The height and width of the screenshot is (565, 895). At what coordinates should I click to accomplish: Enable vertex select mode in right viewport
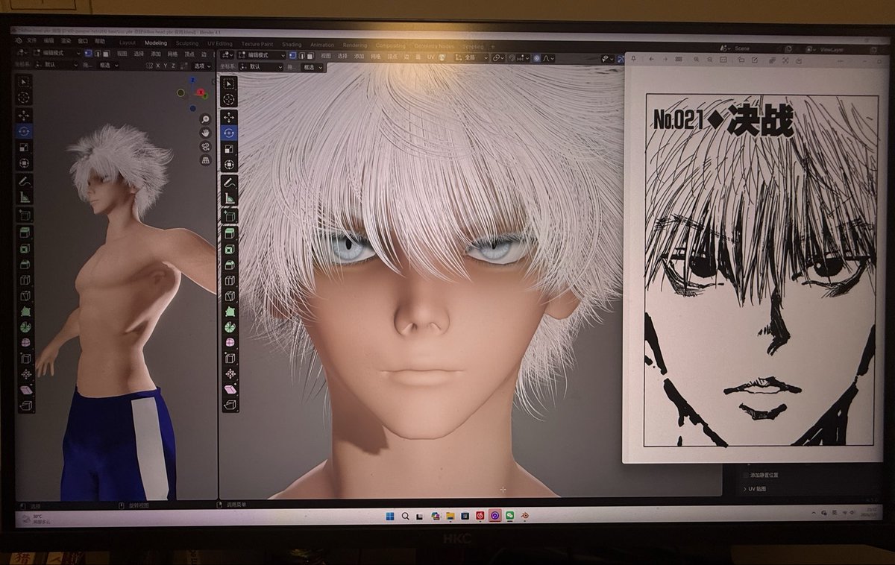[292, 55]
